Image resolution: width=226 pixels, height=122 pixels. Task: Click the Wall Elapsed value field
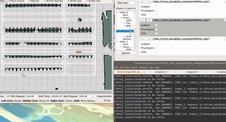(85, 96)
